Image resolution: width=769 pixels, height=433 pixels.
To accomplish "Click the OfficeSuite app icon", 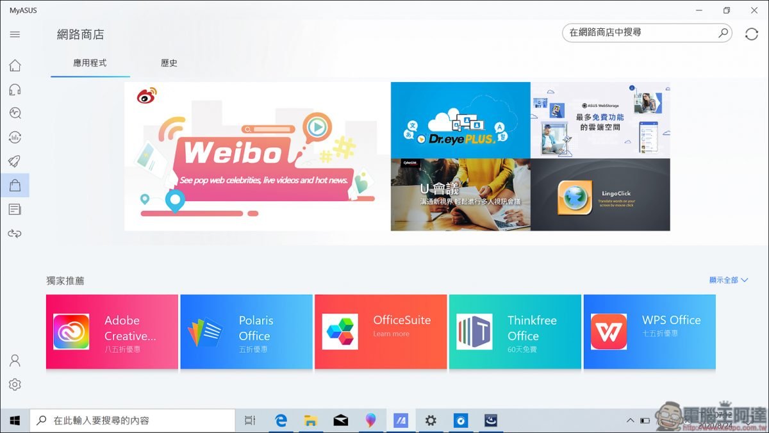I will point(340,332).
